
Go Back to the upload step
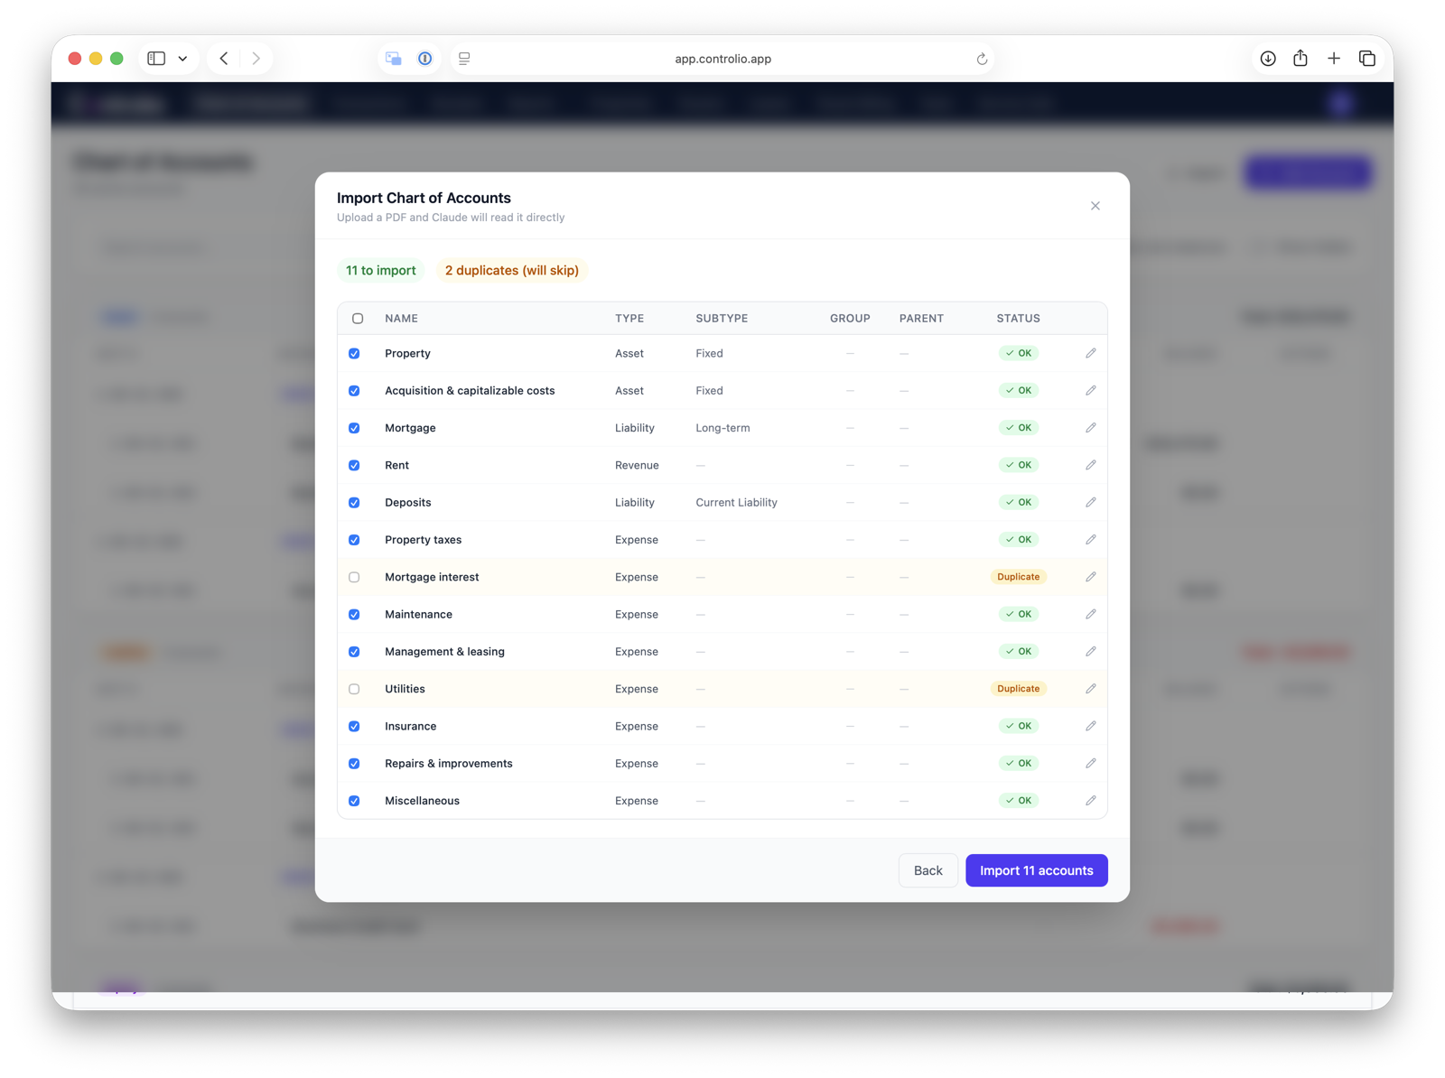point(928,870)
